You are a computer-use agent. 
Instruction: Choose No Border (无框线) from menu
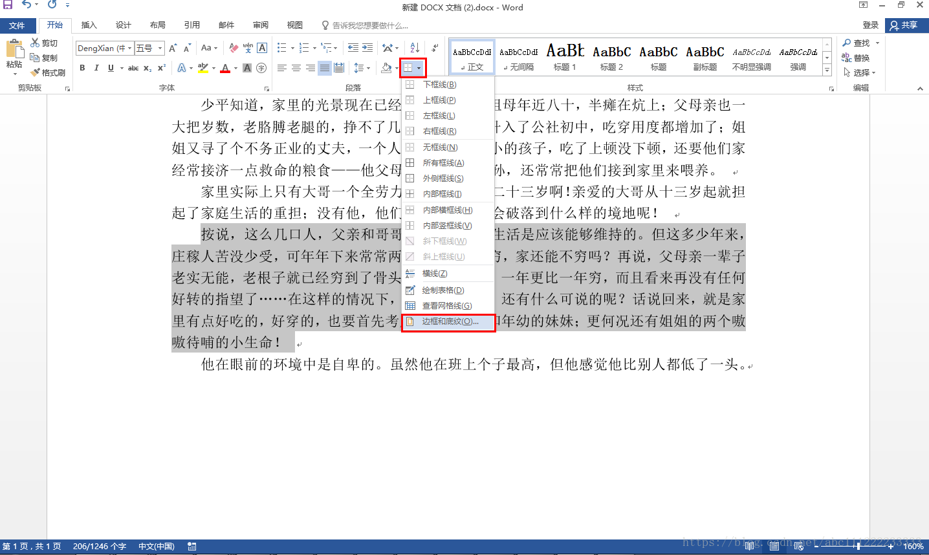click(448, 147)
